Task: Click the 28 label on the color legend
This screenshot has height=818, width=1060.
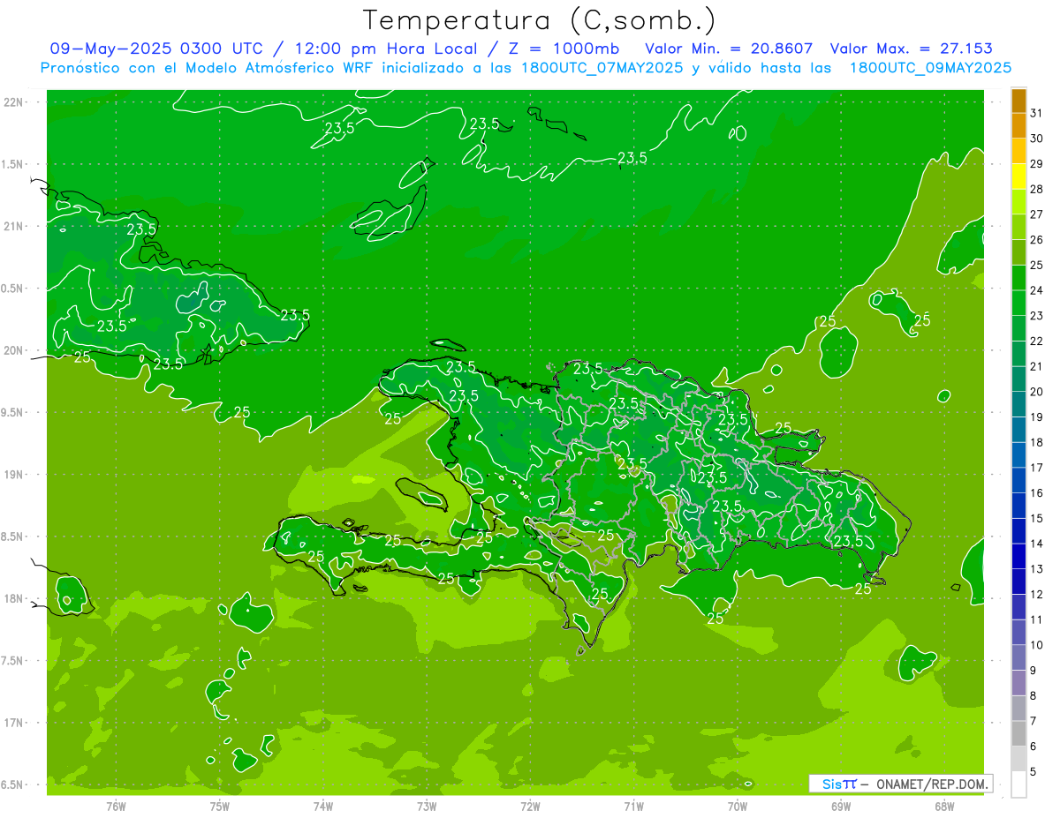Action: point(1036,189)
